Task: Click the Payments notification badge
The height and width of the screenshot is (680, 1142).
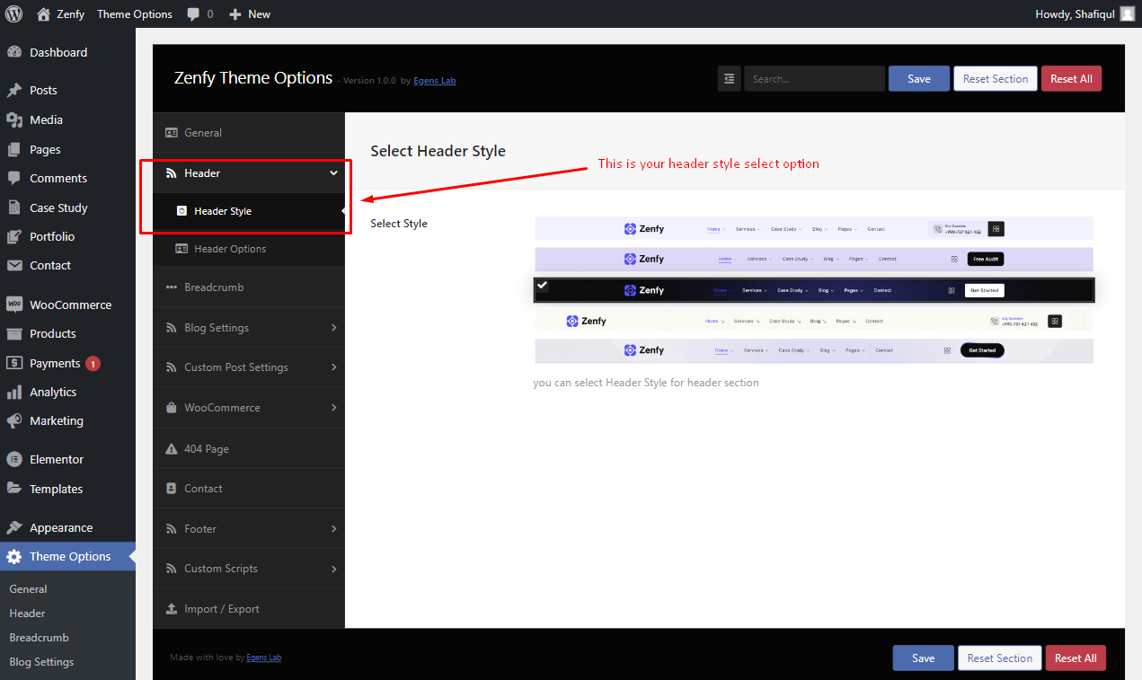Action: click(93, 364)
